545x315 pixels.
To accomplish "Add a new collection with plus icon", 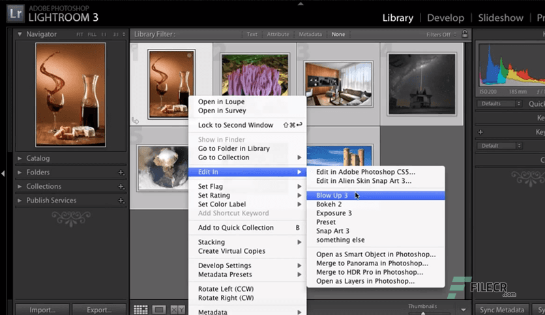I will coord(121,187).
